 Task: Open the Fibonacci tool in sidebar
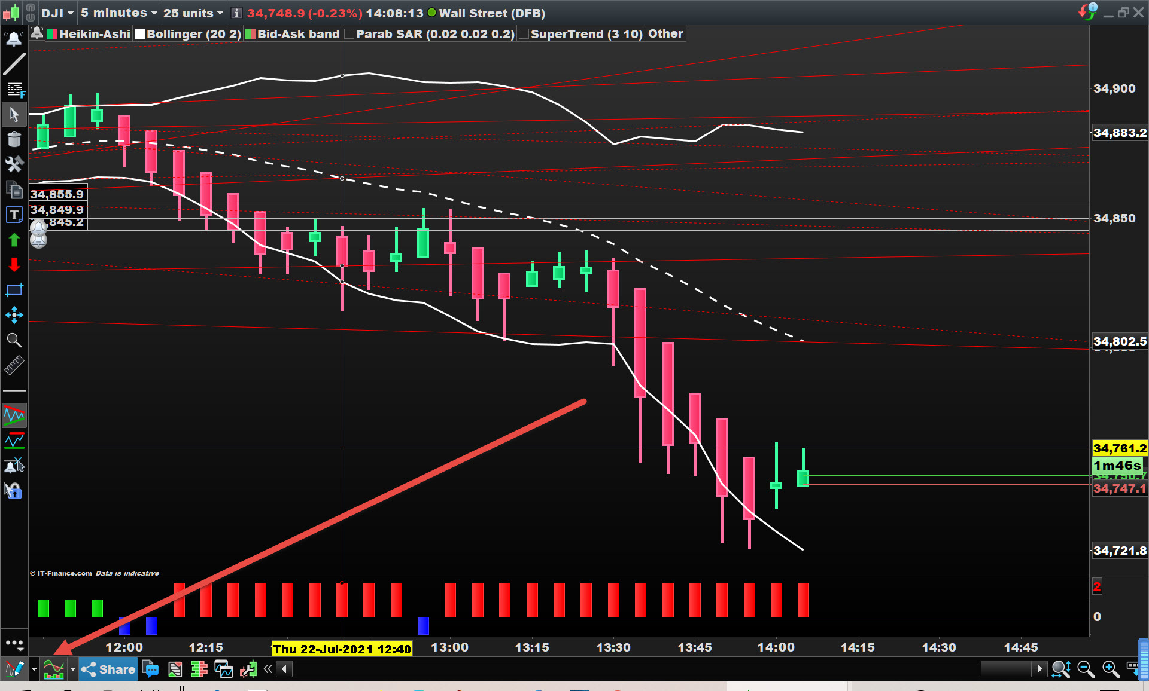[14, 90]
